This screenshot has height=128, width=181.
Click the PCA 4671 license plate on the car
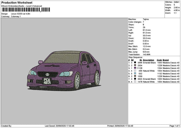[x=47, y=81]
